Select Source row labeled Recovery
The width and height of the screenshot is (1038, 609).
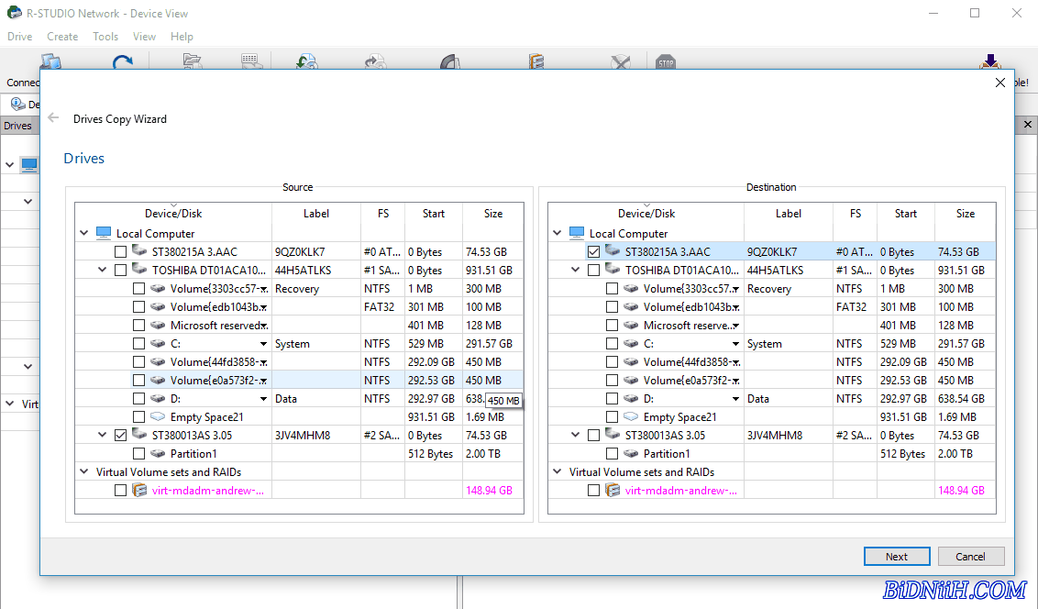click(x=299, y=289)
